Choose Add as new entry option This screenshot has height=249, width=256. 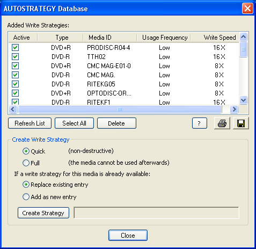tap(26, 197)
